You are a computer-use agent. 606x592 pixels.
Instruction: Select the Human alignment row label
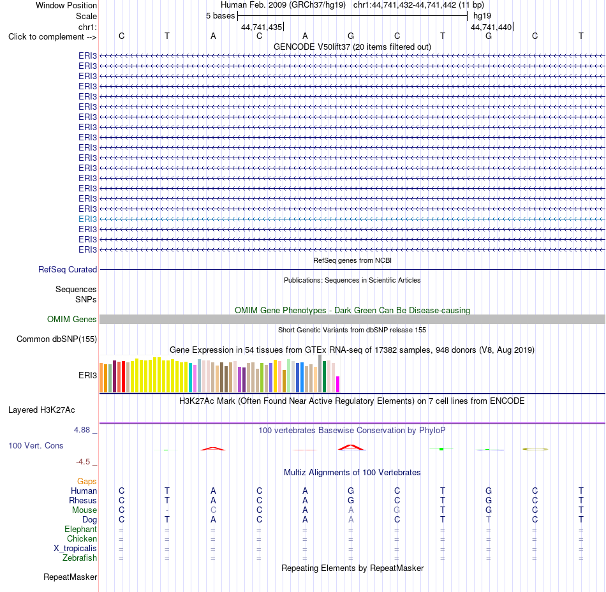84,491
